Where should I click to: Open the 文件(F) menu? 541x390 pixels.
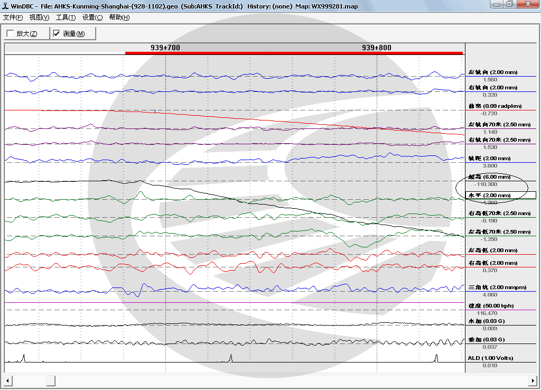tap(13, 17)
